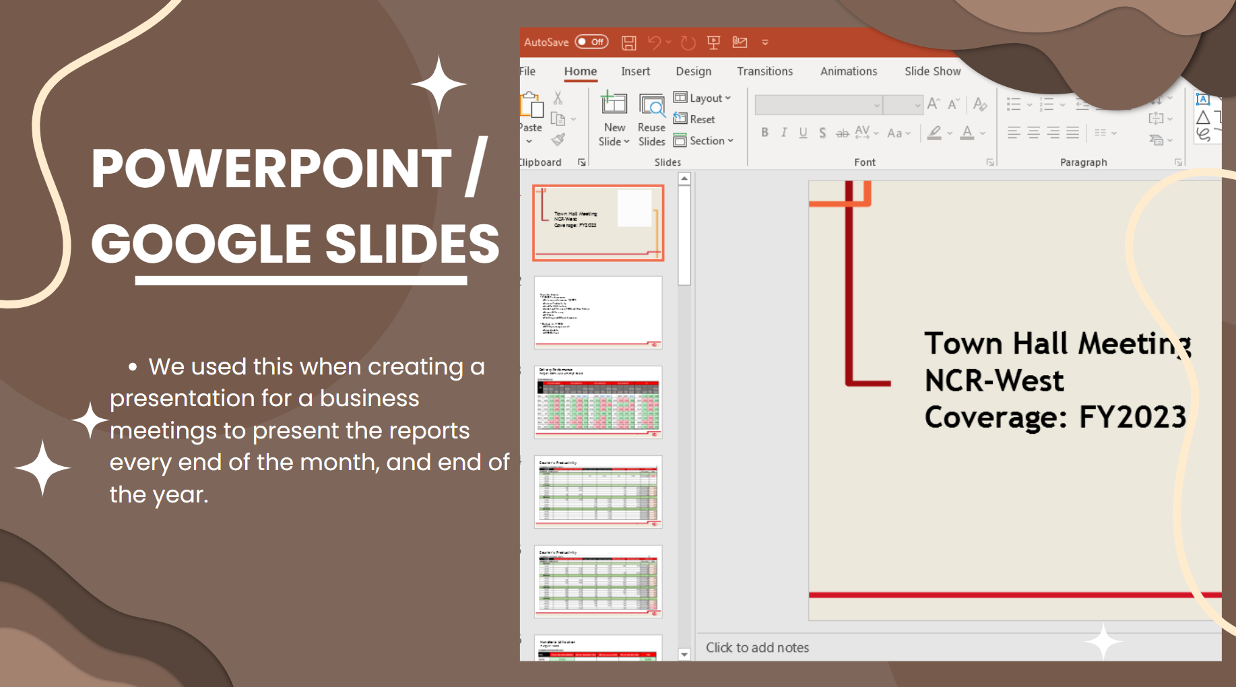Viewport: 1236px width, 687px height.
Task: Pick the font color A swatch
Action: [x=967, y=133]
